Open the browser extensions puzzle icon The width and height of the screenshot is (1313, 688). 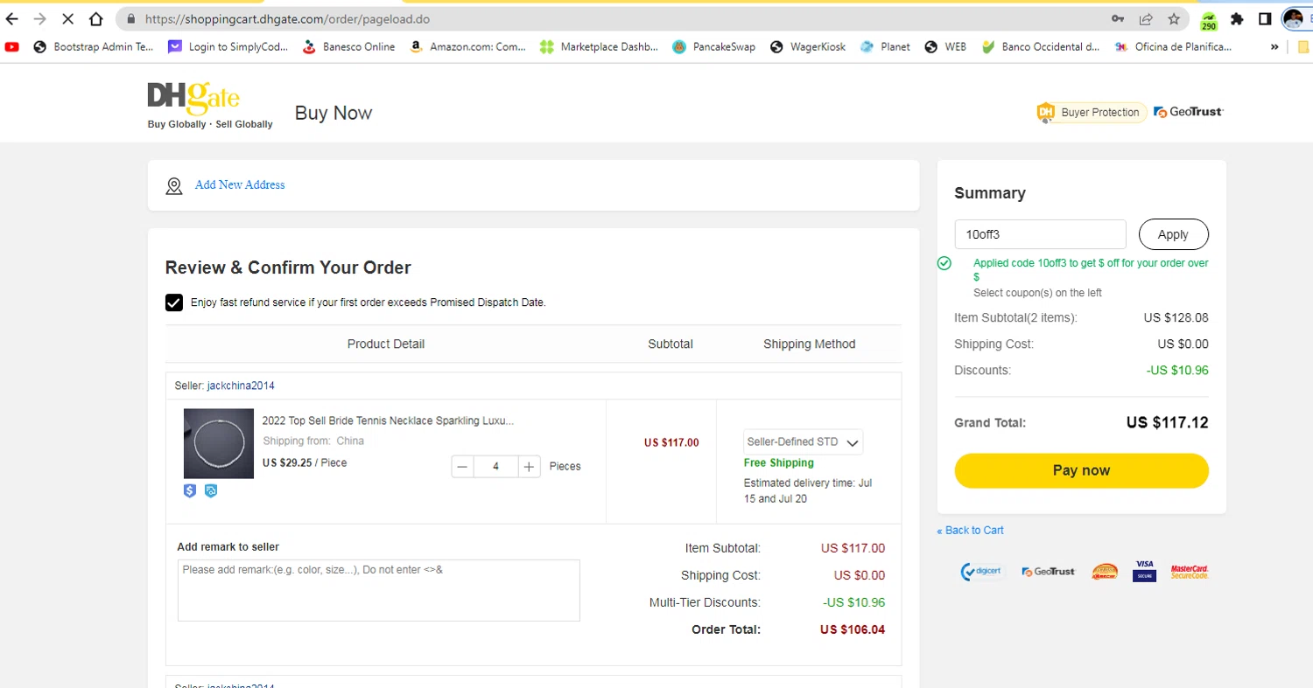(x=1237, y=18)
